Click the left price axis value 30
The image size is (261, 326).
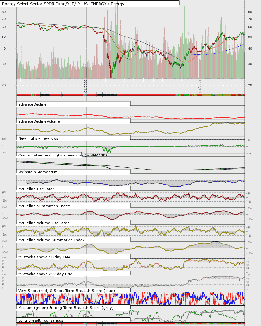(x=4, y=64)
